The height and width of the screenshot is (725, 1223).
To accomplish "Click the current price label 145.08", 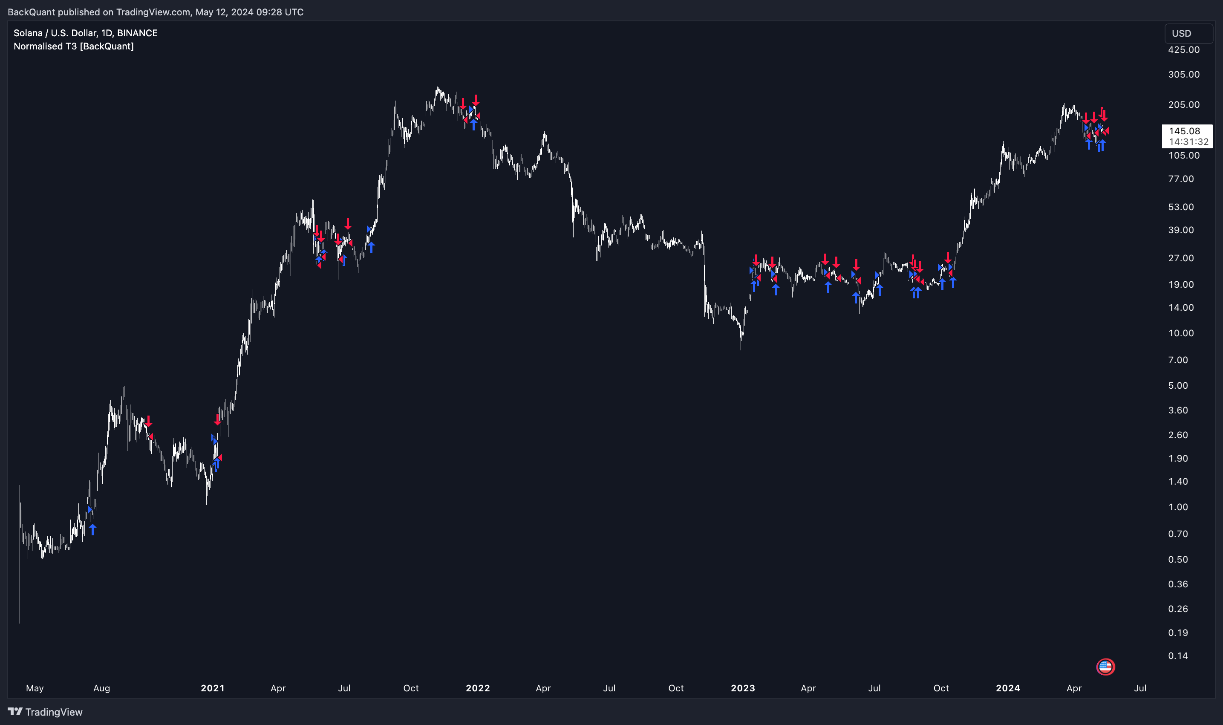I will point(1184,130).
